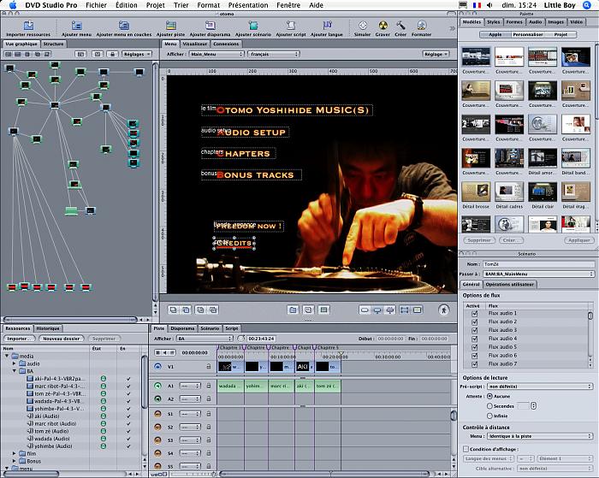This screenshot has height=478, width=599.
Task: Uncheck Flux audio 1 checkbox
Action: coord(474,313)
